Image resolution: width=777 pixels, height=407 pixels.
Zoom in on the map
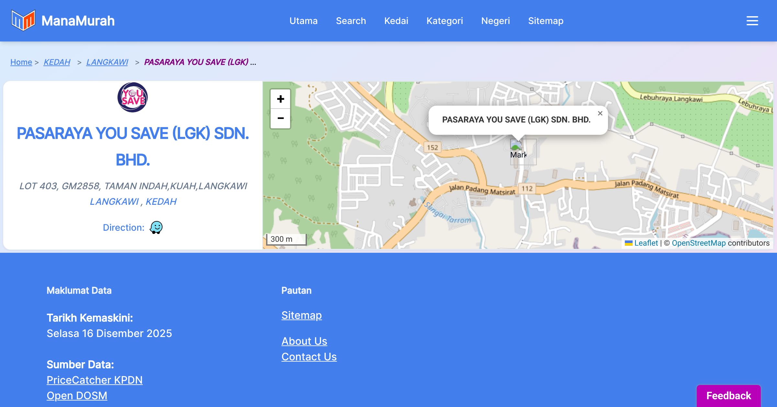pyautogui.click(x=280, y=99)
